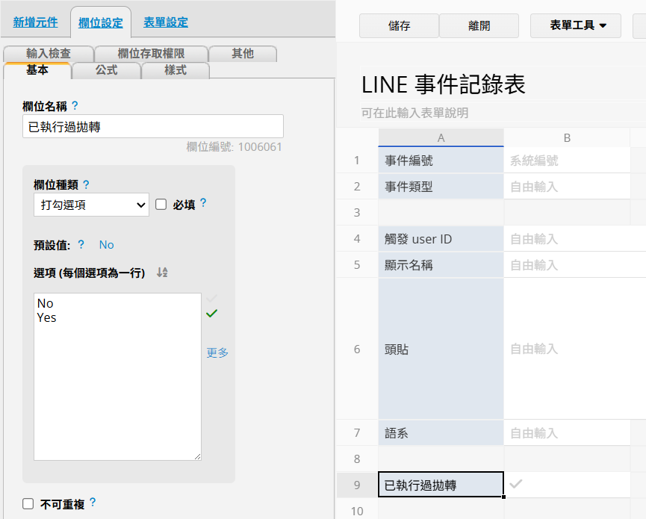
Task: Select row header 1
Action: 357,161
